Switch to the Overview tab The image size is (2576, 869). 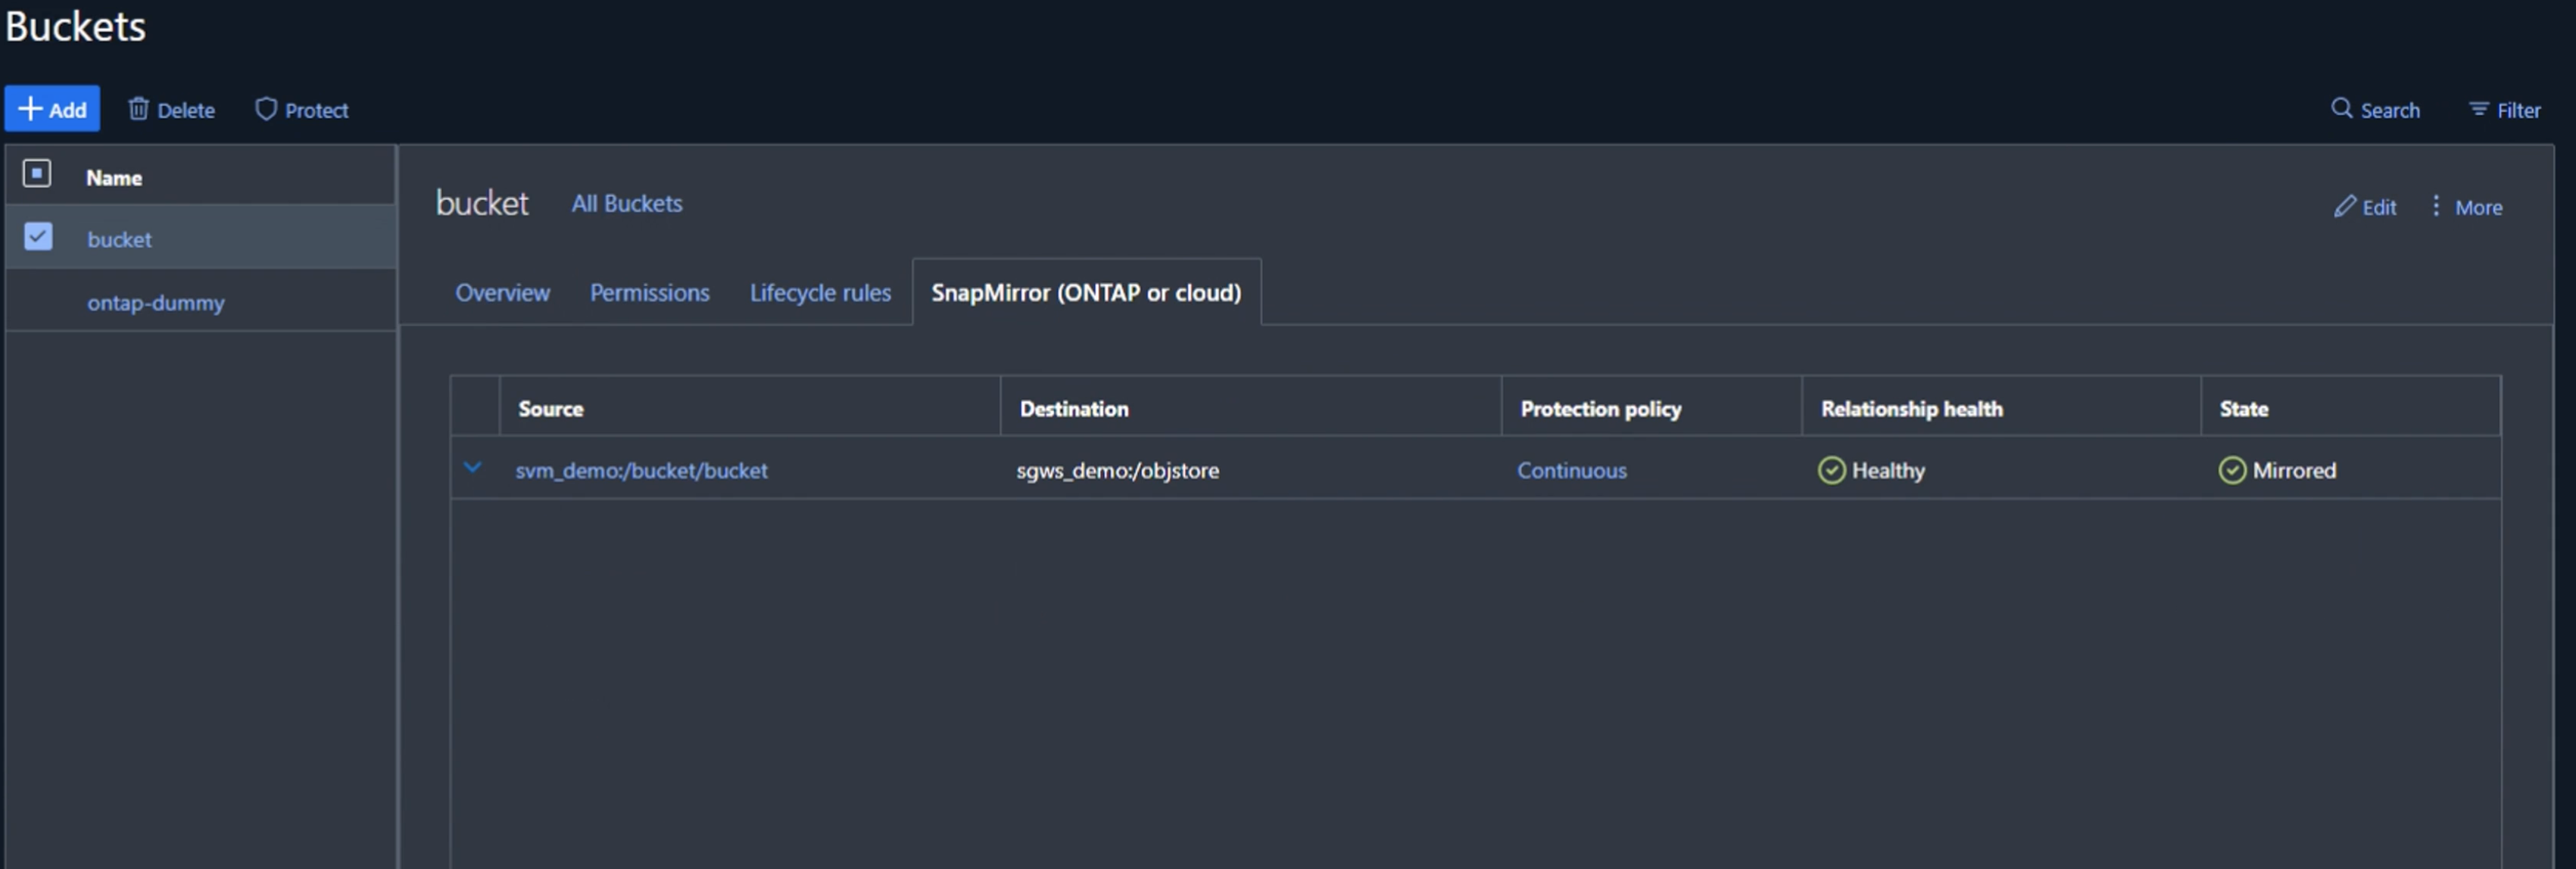click(x=501, y=291)
